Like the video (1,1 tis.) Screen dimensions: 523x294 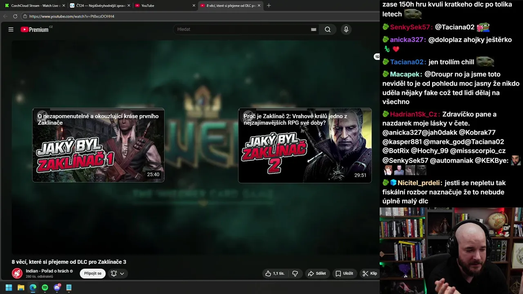275,274
